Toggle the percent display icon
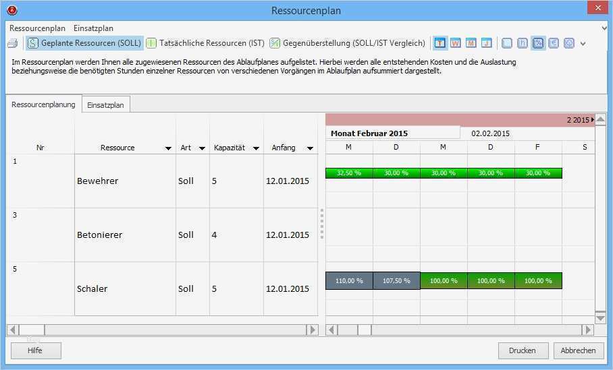 538,43
